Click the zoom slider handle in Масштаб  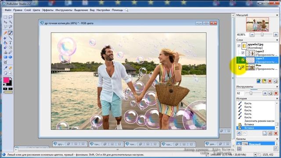[x=262, y=34]
